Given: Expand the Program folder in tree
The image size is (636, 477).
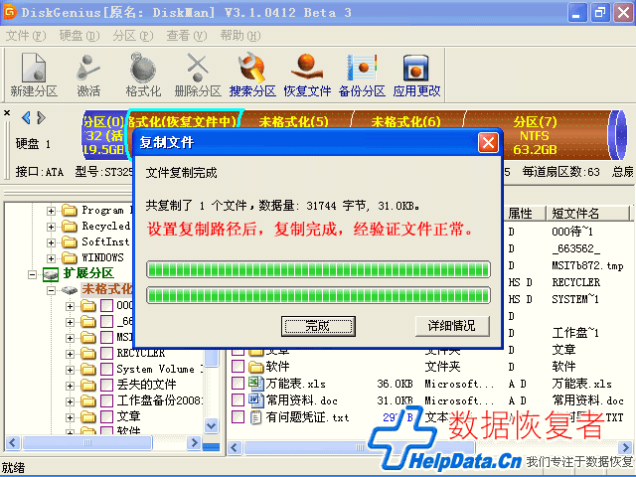Looking at the screenshot, I should [51, 211].
